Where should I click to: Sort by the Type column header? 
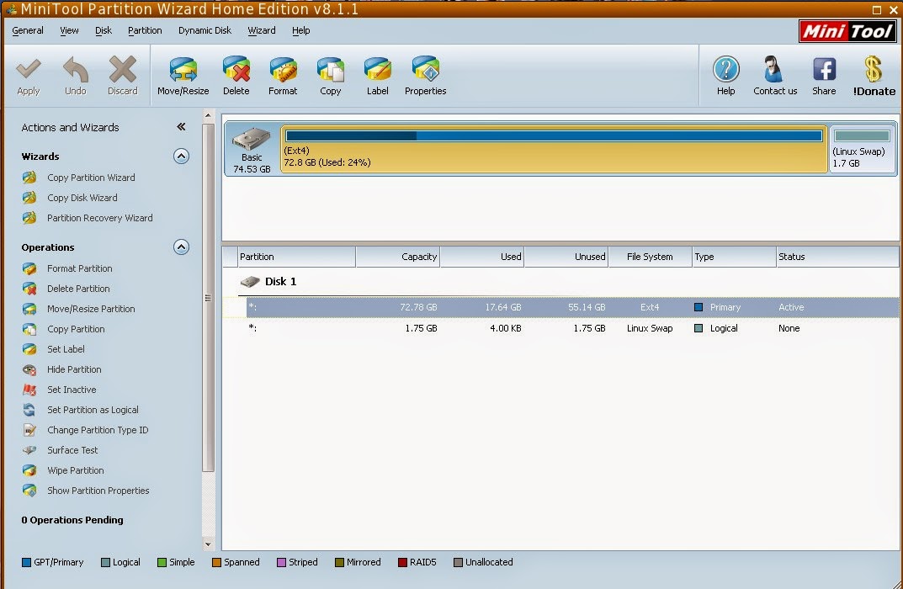734,257
